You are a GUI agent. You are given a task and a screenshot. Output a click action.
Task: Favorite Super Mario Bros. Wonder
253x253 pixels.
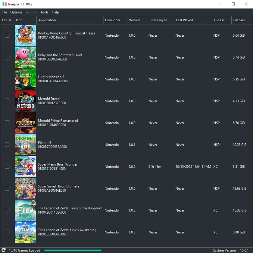tap(7, 166)
